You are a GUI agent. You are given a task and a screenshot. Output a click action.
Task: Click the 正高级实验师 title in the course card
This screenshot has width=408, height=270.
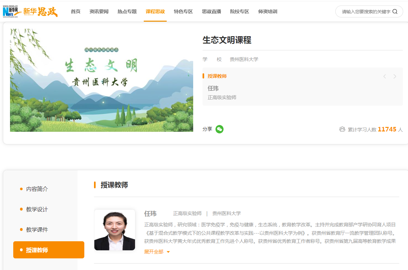[x=222, y=98]
